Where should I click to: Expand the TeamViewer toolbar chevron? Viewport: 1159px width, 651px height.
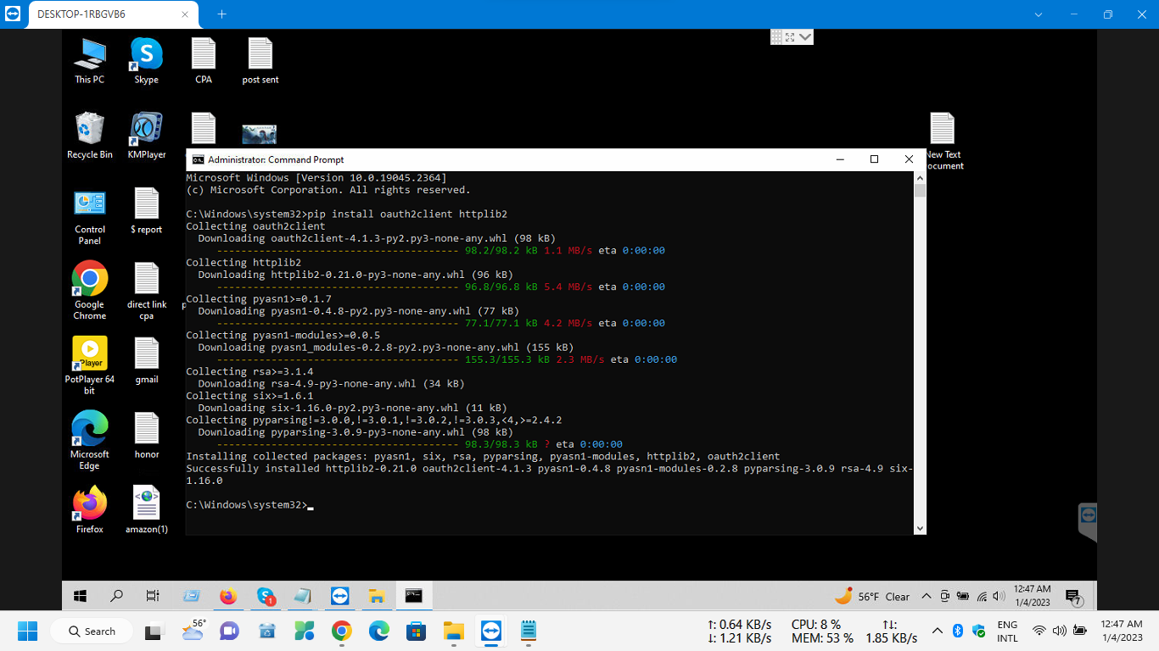click(x=805, y=37)
